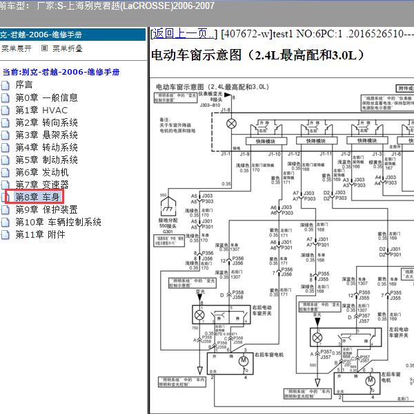414x414 pixels.
Task: Open chapter 第6章 发动机
Action: [x=42, y=172]
